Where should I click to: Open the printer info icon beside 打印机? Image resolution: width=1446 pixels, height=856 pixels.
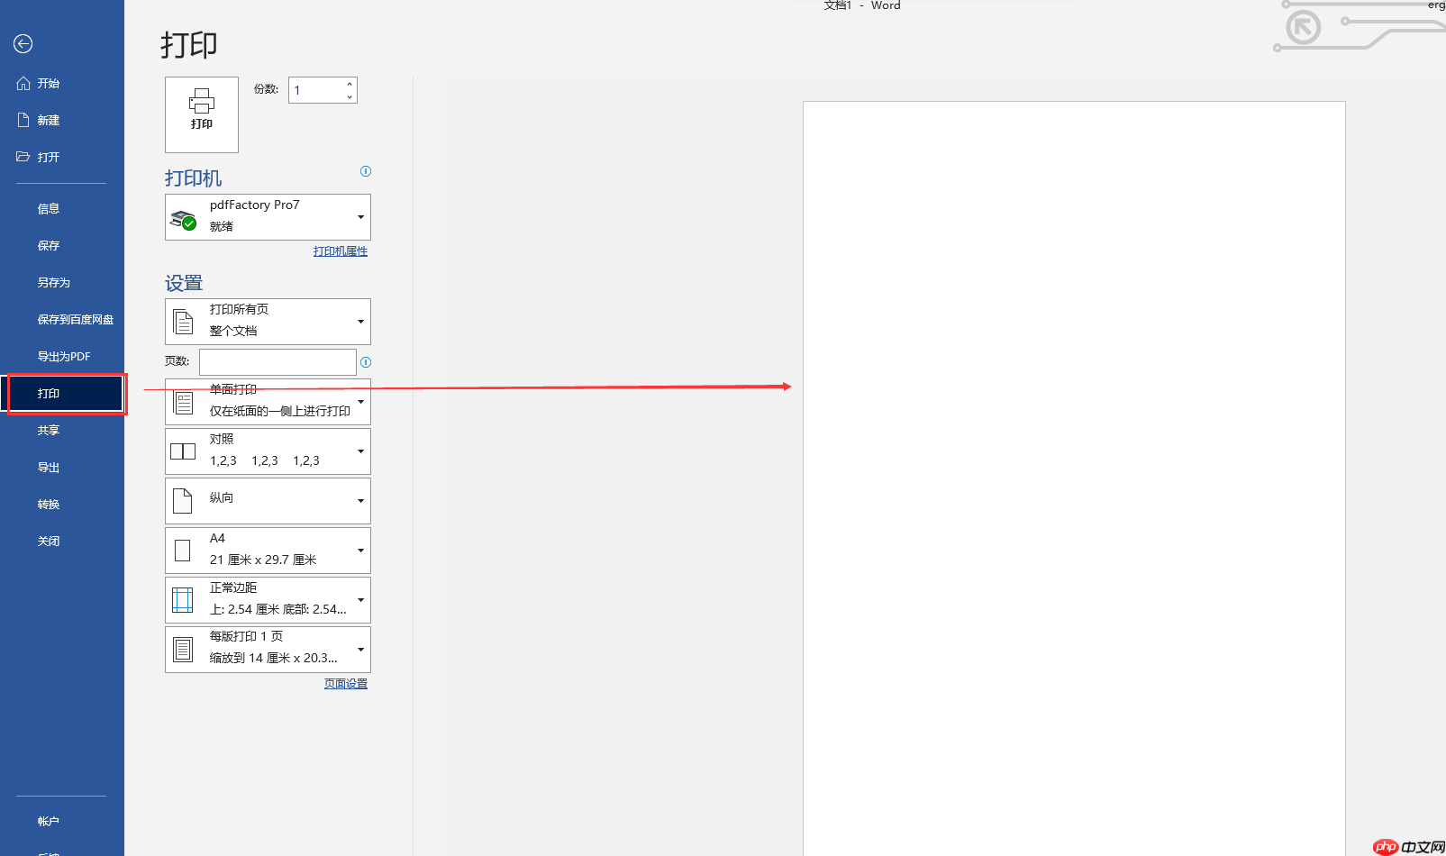point(366,171)
